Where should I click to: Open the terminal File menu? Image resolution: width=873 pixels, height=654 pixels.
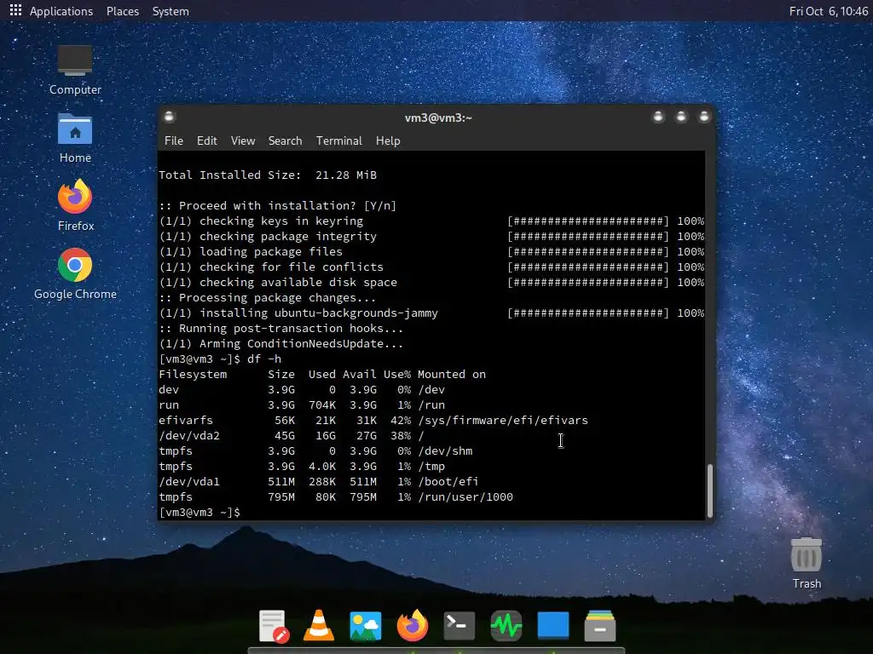174,141
